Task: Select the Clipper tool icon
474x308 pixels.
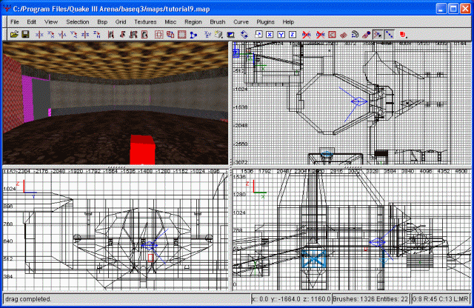Action: (193, 35)
